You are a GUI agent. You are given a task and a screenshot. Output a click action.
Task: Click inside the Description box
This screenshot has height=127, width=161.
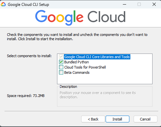pos(105,96)
